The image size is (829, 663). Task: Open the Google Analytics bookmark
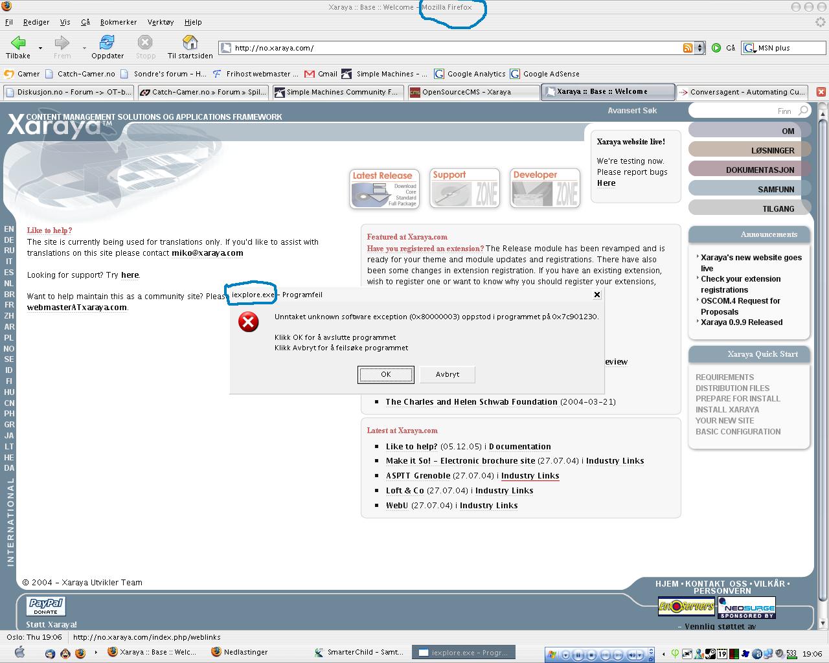[x=470, y=74]
